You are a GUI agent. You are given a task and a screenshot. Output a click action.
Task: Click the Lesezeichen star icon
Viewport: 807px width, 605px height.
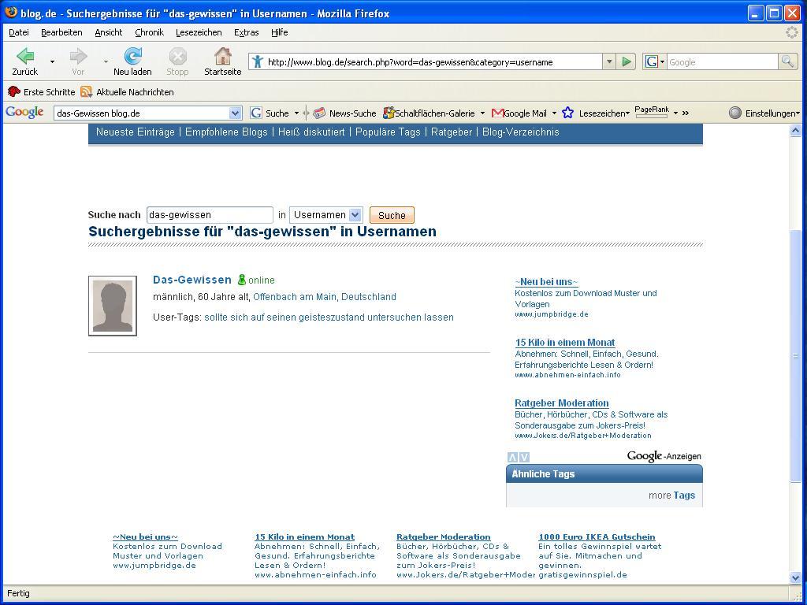click(x=567, y=113)
